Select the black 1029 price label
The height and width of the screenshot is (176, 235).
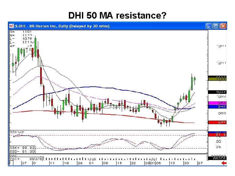217,92
